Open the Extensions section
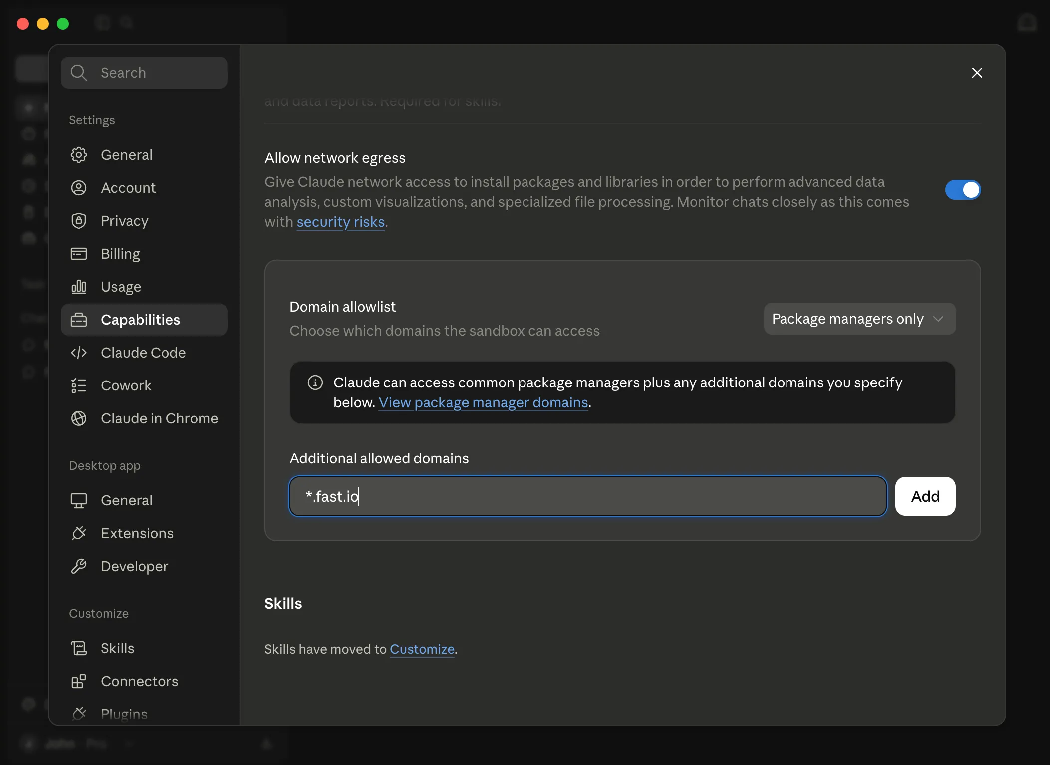This screenshot has height=765, width=1050. click(x=144, y=533)
